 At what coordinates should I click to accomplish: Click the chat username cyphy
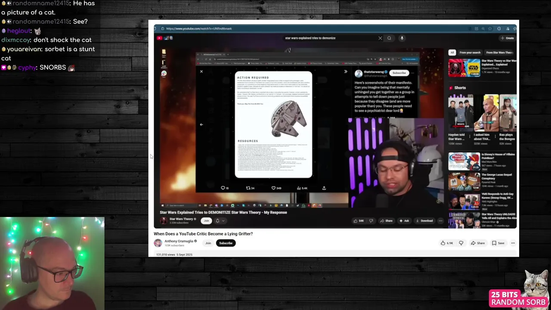coord(27,68)
